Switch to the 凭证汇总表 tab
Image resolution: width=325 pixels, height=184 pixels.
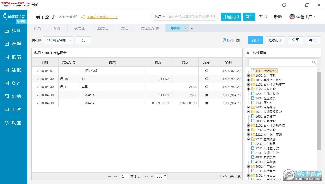point(150,28)
